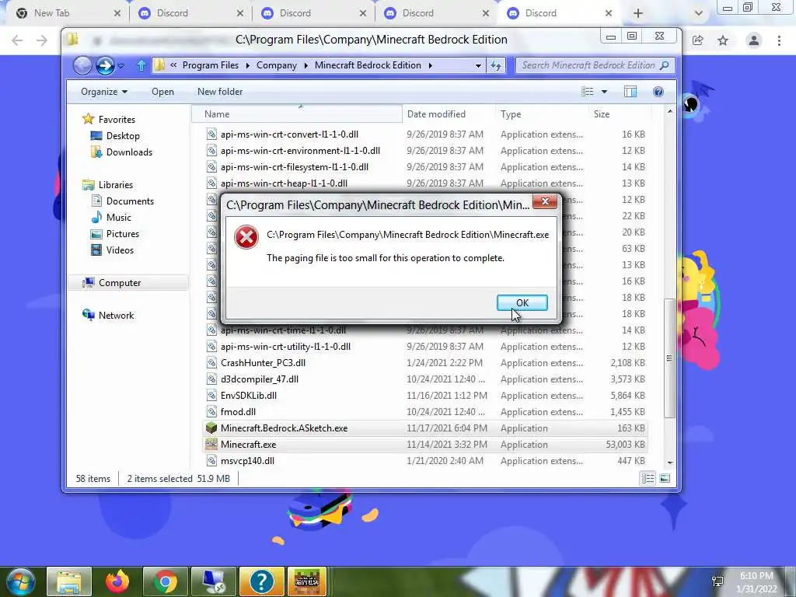Change view with the views icon

(x=588, y=92)
